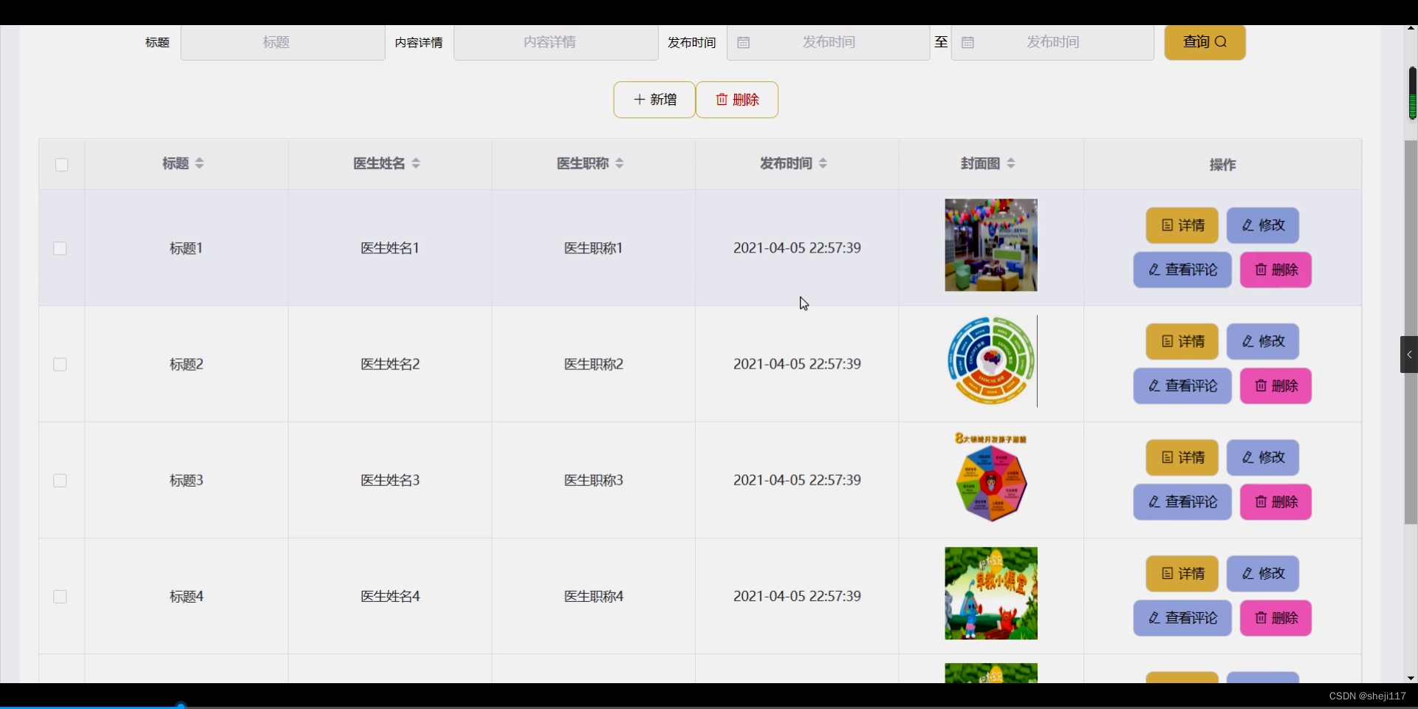Viewport: 1418px width, 709px height.
Task: Check the checkbox for 标题2 row
Action: point(60,364)
